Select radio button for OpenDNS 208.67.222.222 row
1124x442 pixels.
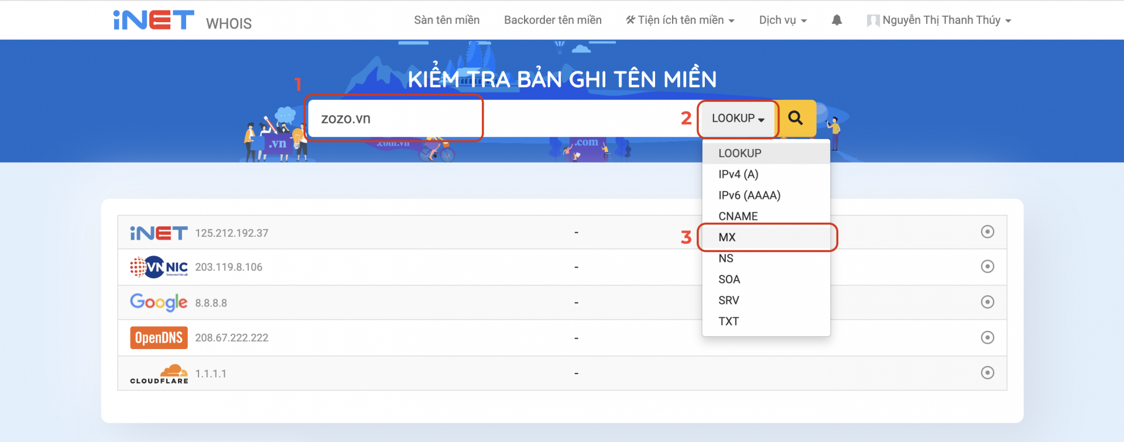click(x=988, y=337)
